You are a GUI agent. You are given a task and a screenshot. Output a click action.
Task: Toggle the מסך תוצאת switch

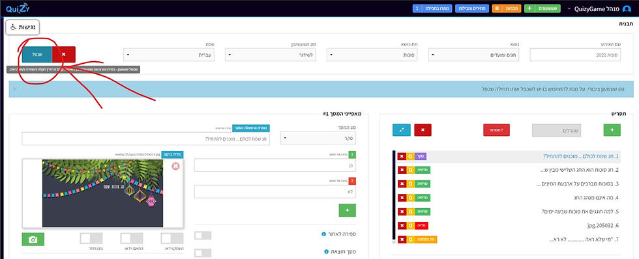(203, 253)
